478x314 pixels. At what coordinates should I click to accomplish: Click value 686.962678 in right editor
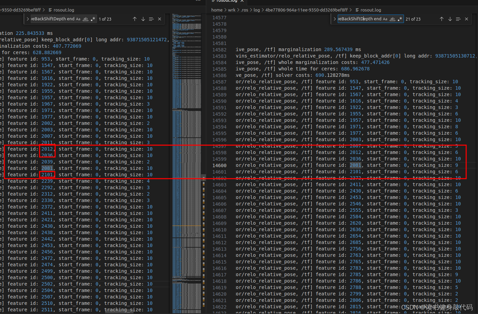pyautogui.click(x=355, y=69)
